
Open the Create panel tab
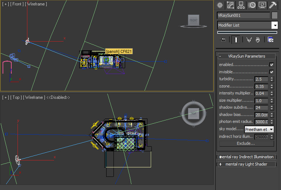[x=220, y=5]
